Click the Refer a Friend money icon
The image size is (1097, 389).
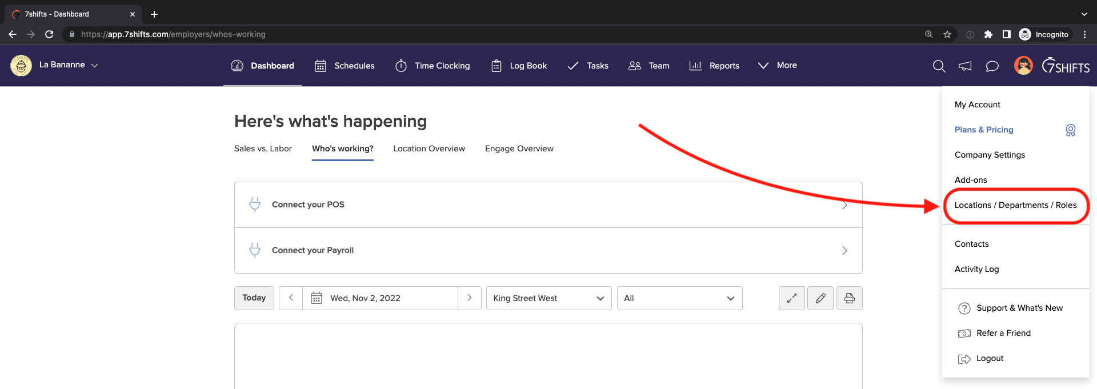point(964,334)
